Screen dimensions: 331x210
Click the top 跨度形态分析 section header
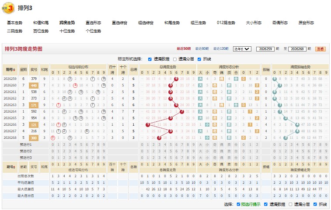229,67
